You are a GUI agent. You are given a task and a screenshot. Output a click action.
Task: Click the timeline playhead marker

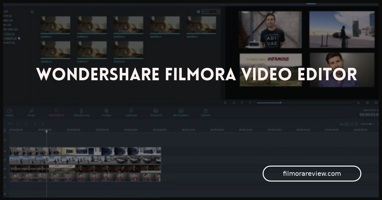pyautogui.click(x=46, y=131)
